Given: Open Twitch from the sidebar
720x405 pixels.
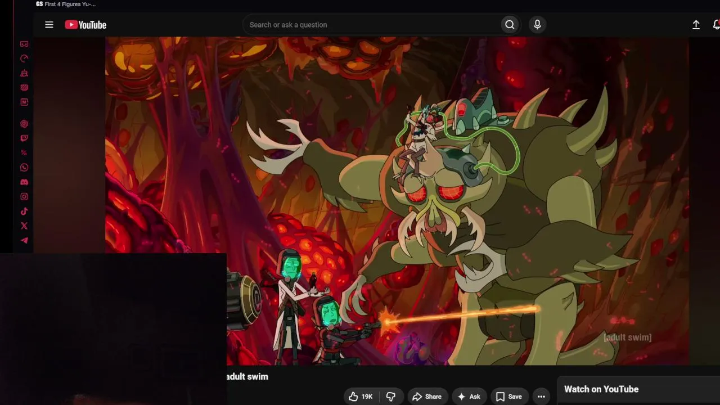Looking at the screenshot, I should (24, 138).
